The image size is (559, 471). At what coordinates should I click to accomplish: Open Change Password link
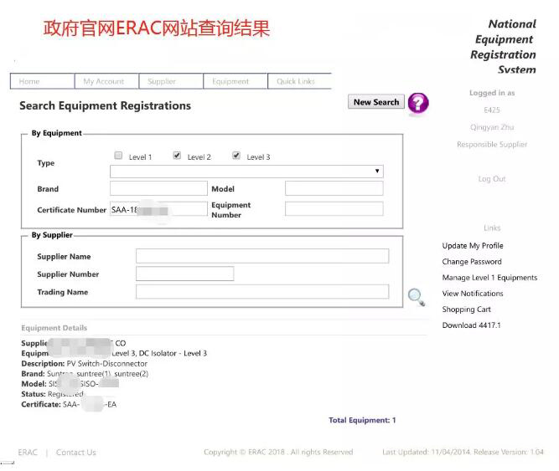(x=472, y=262)
